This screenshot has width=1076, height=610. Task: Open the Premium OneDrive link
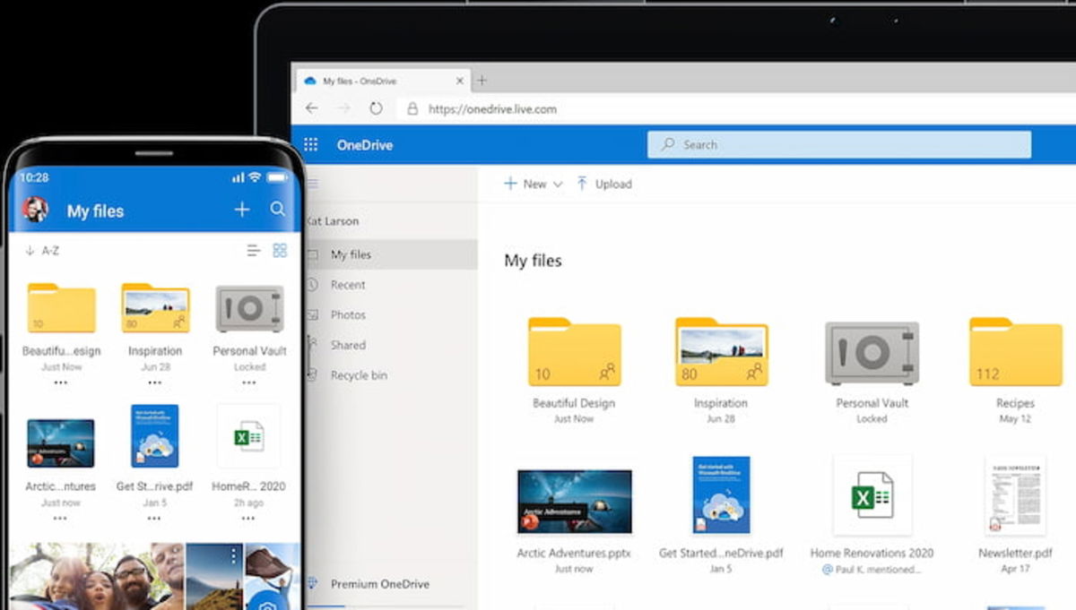pyautogui.click(x=380, y=583)
